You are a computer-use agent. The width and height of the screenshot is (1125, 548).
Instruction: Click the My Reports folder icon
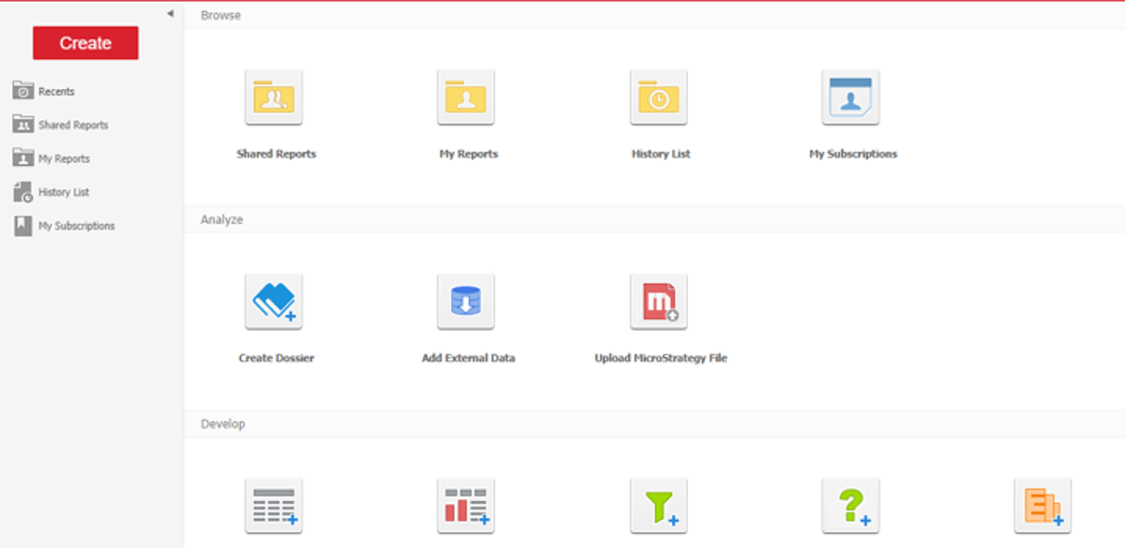point(466,96)
